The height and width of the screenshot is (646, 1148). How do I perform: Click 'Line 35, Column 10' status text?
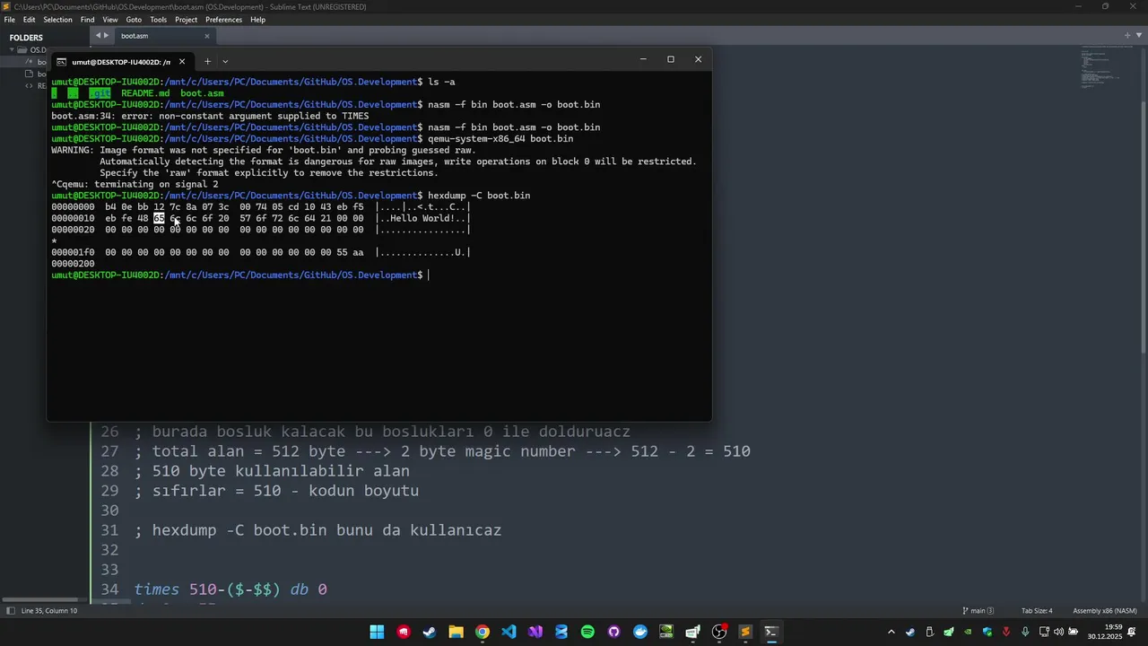click(x=49, y=611)
